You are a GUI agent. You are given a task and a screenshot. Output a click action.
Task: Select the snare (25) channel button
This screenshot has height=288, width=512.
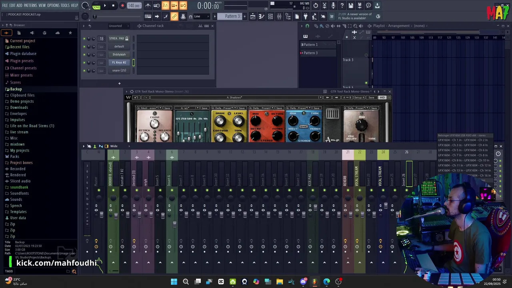[x=119, y=70]
